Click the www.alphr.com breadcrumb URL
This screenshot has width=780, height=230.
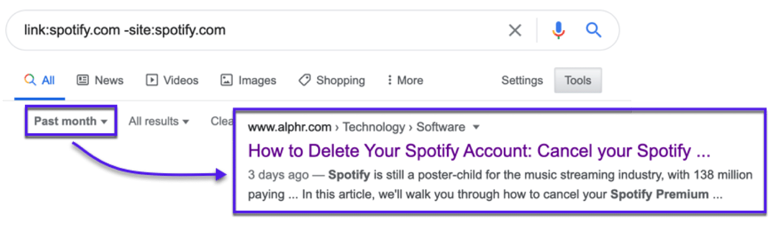pos(290,127)
